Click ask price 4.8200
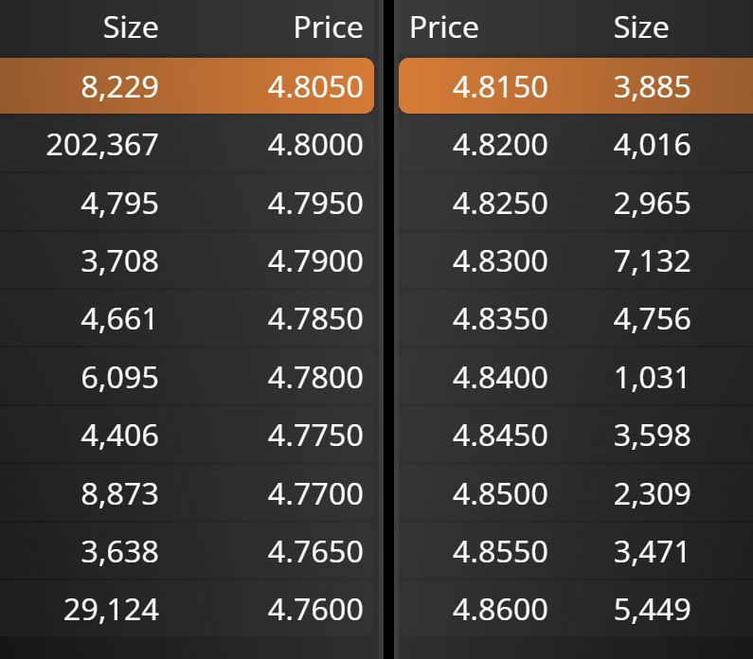This screenshot has height=659, width=753. tap(499, 145)
